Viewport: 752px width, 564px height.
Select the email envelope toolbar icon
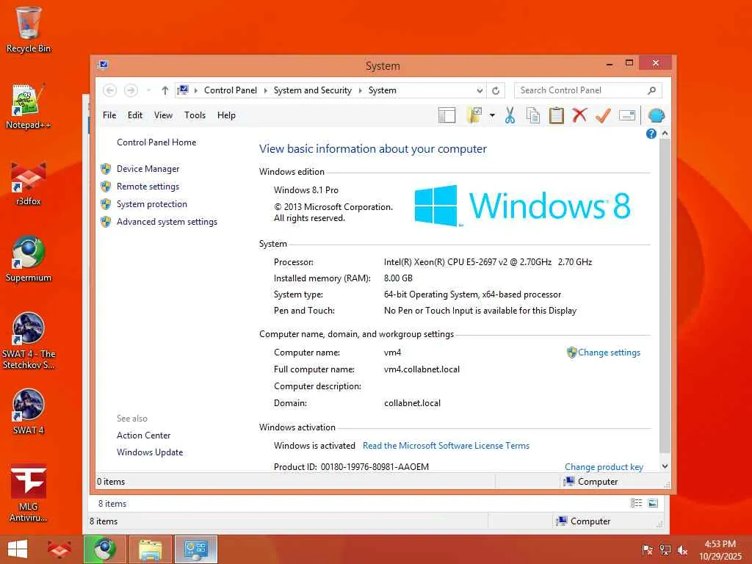(627, 115)
